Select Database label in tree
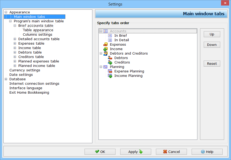231x160 pixels. click(18, 79)
